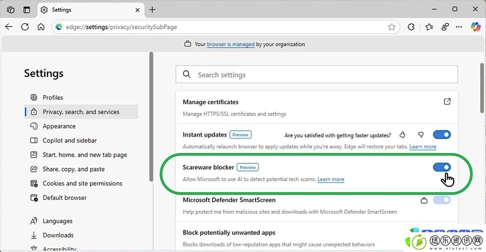
Task: Click the main page vertical scrollbar
Action: pos(482,88)
